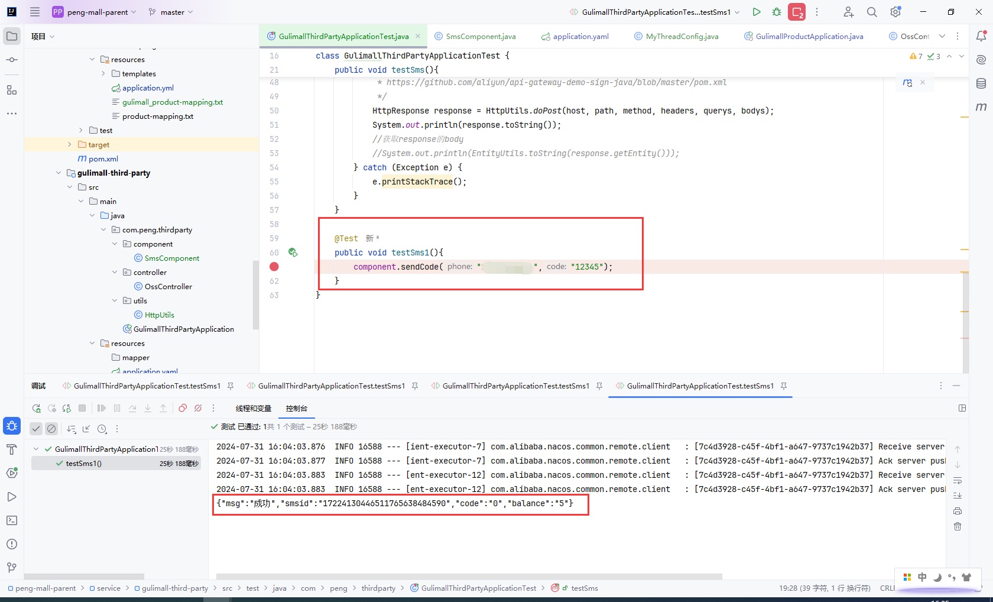Screen dimensions: 993x602
Task: Open IDE settings gear
Action: click(x=895, y=12)
